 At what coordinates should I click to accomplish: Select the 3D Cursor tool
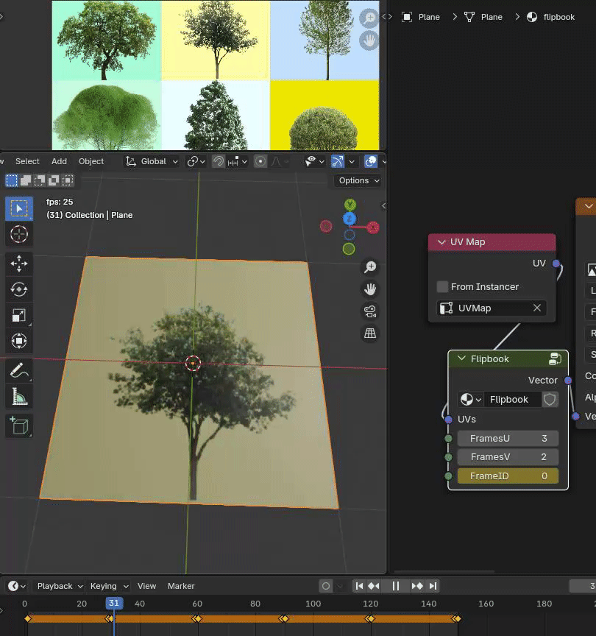19,235
